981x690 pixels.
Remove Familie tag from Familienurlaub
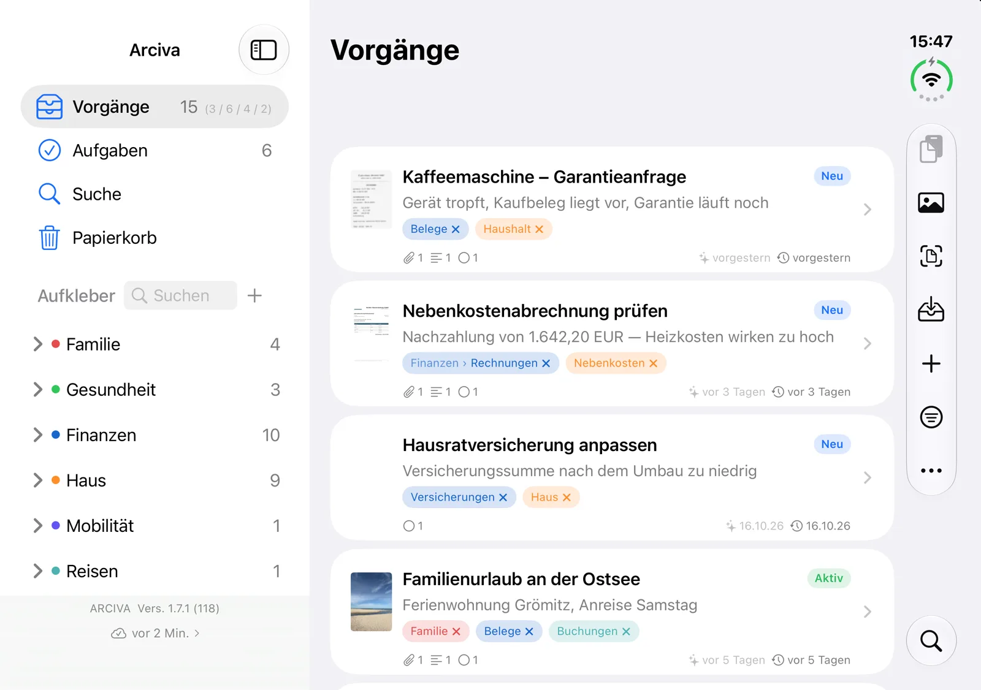coord(456,632)
